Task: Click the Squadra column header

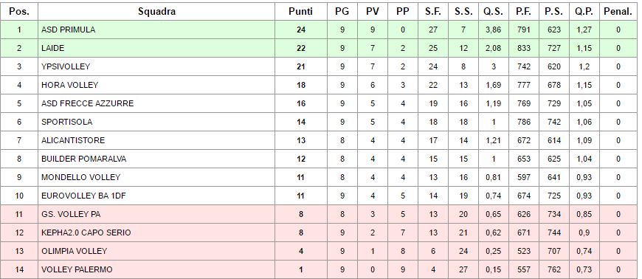Action: pyautogui.click(x=157, y=12)
